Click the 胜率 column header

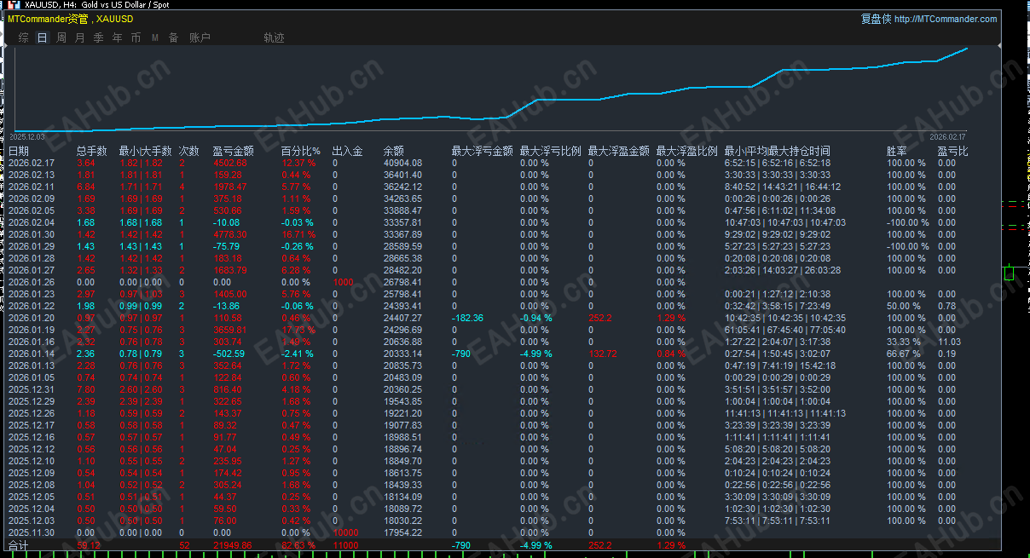(897, 151)
